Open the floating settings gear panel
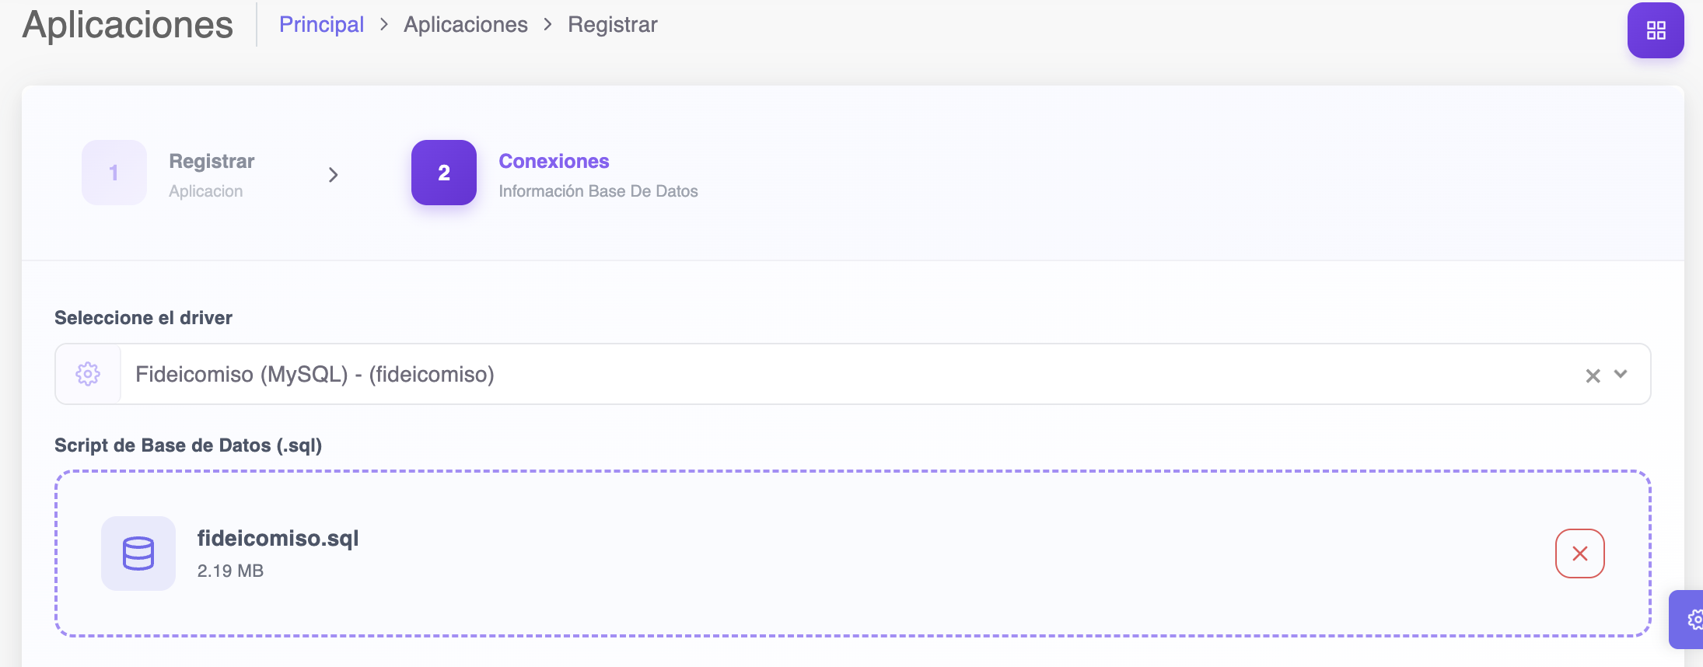The image size is (1703, 667). click(x=1691, y=620)
